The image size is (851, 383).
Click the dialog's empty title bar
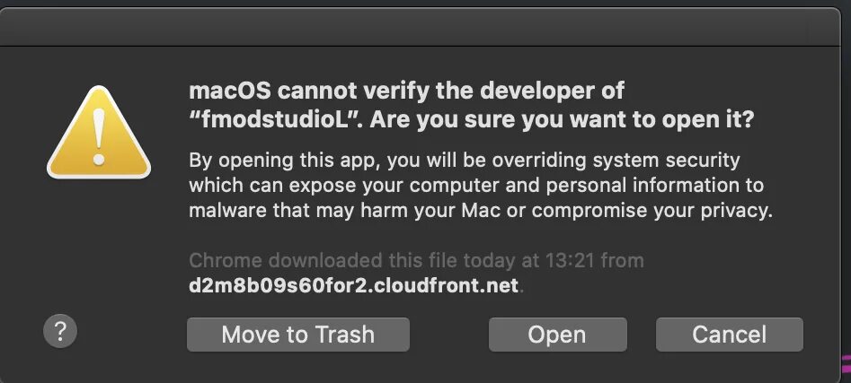click(x=420, y=27)
